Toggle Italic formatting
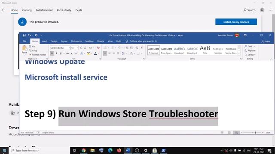The height and width of the screenshot is (154, 275). pos(56,53)
